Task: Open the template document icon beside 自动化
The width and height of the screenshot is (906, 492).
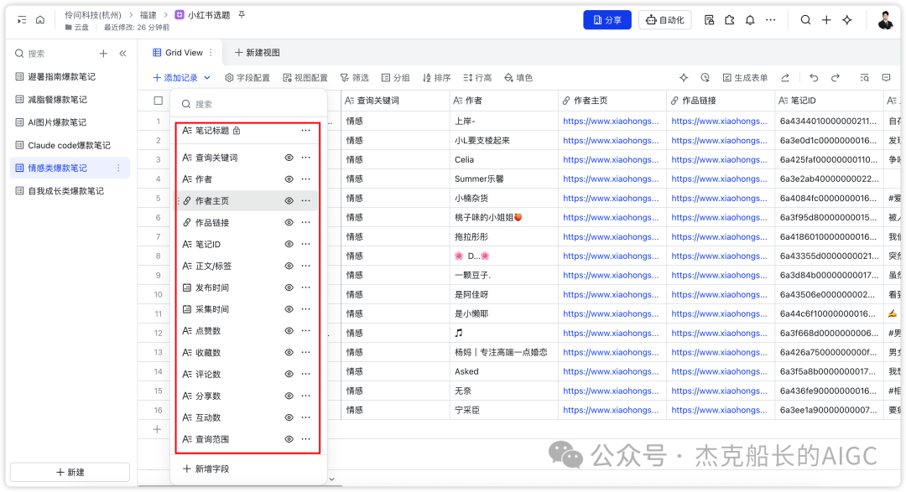Action: pyautogui.click(x=709, y=19)
